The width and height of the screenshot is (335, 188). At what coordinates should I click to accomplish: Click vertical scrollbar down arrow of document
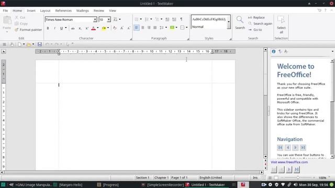(x=265, y=157)
